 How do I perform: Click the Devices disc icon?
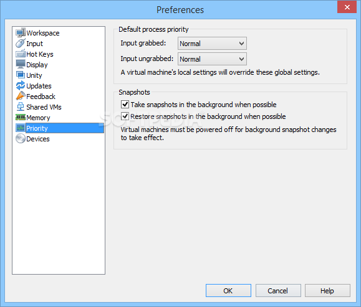point(21,138)
